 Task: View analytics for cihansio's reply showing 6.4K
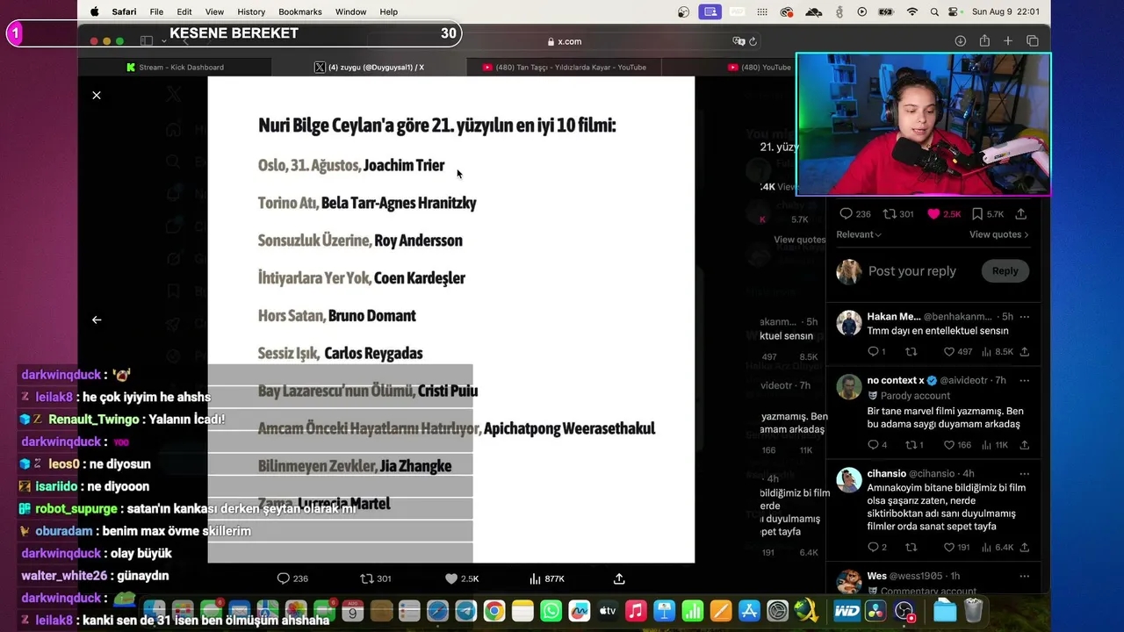(998, 547)
